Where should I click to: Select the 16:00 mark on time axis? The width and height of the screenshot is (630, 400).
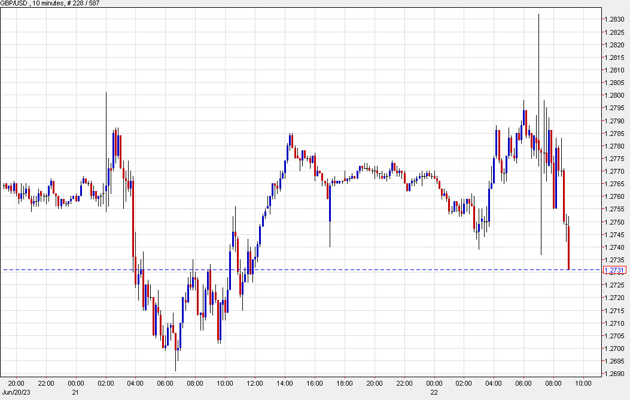pos(315,384)
